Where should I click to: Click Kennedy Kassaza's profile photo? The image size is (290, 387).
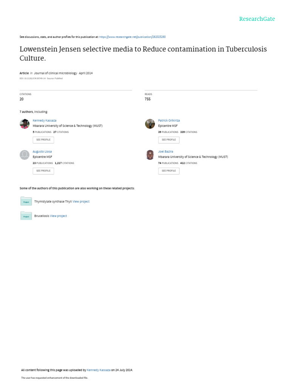pyautogui.click(x=25, y=124)
